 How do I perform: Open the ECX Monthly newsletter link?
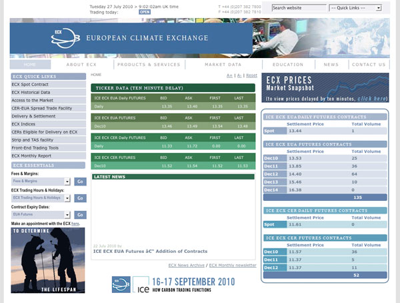coord(233,266)
